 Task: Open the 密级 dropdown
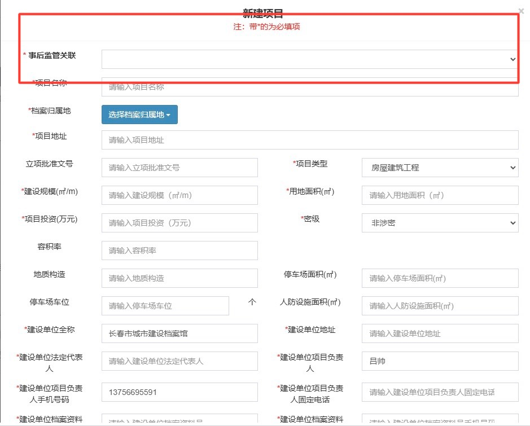point(440,223)
